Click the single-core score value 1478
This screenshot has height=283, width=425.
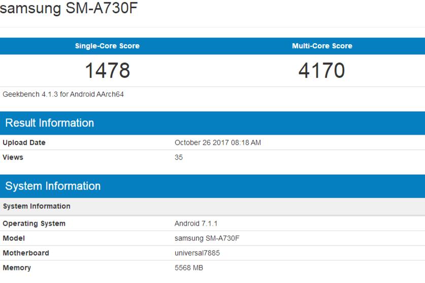click(x=108, y=70)
